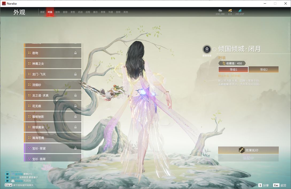Click the gold rarity icon beside 浣烟纱

tap(29, 85)
